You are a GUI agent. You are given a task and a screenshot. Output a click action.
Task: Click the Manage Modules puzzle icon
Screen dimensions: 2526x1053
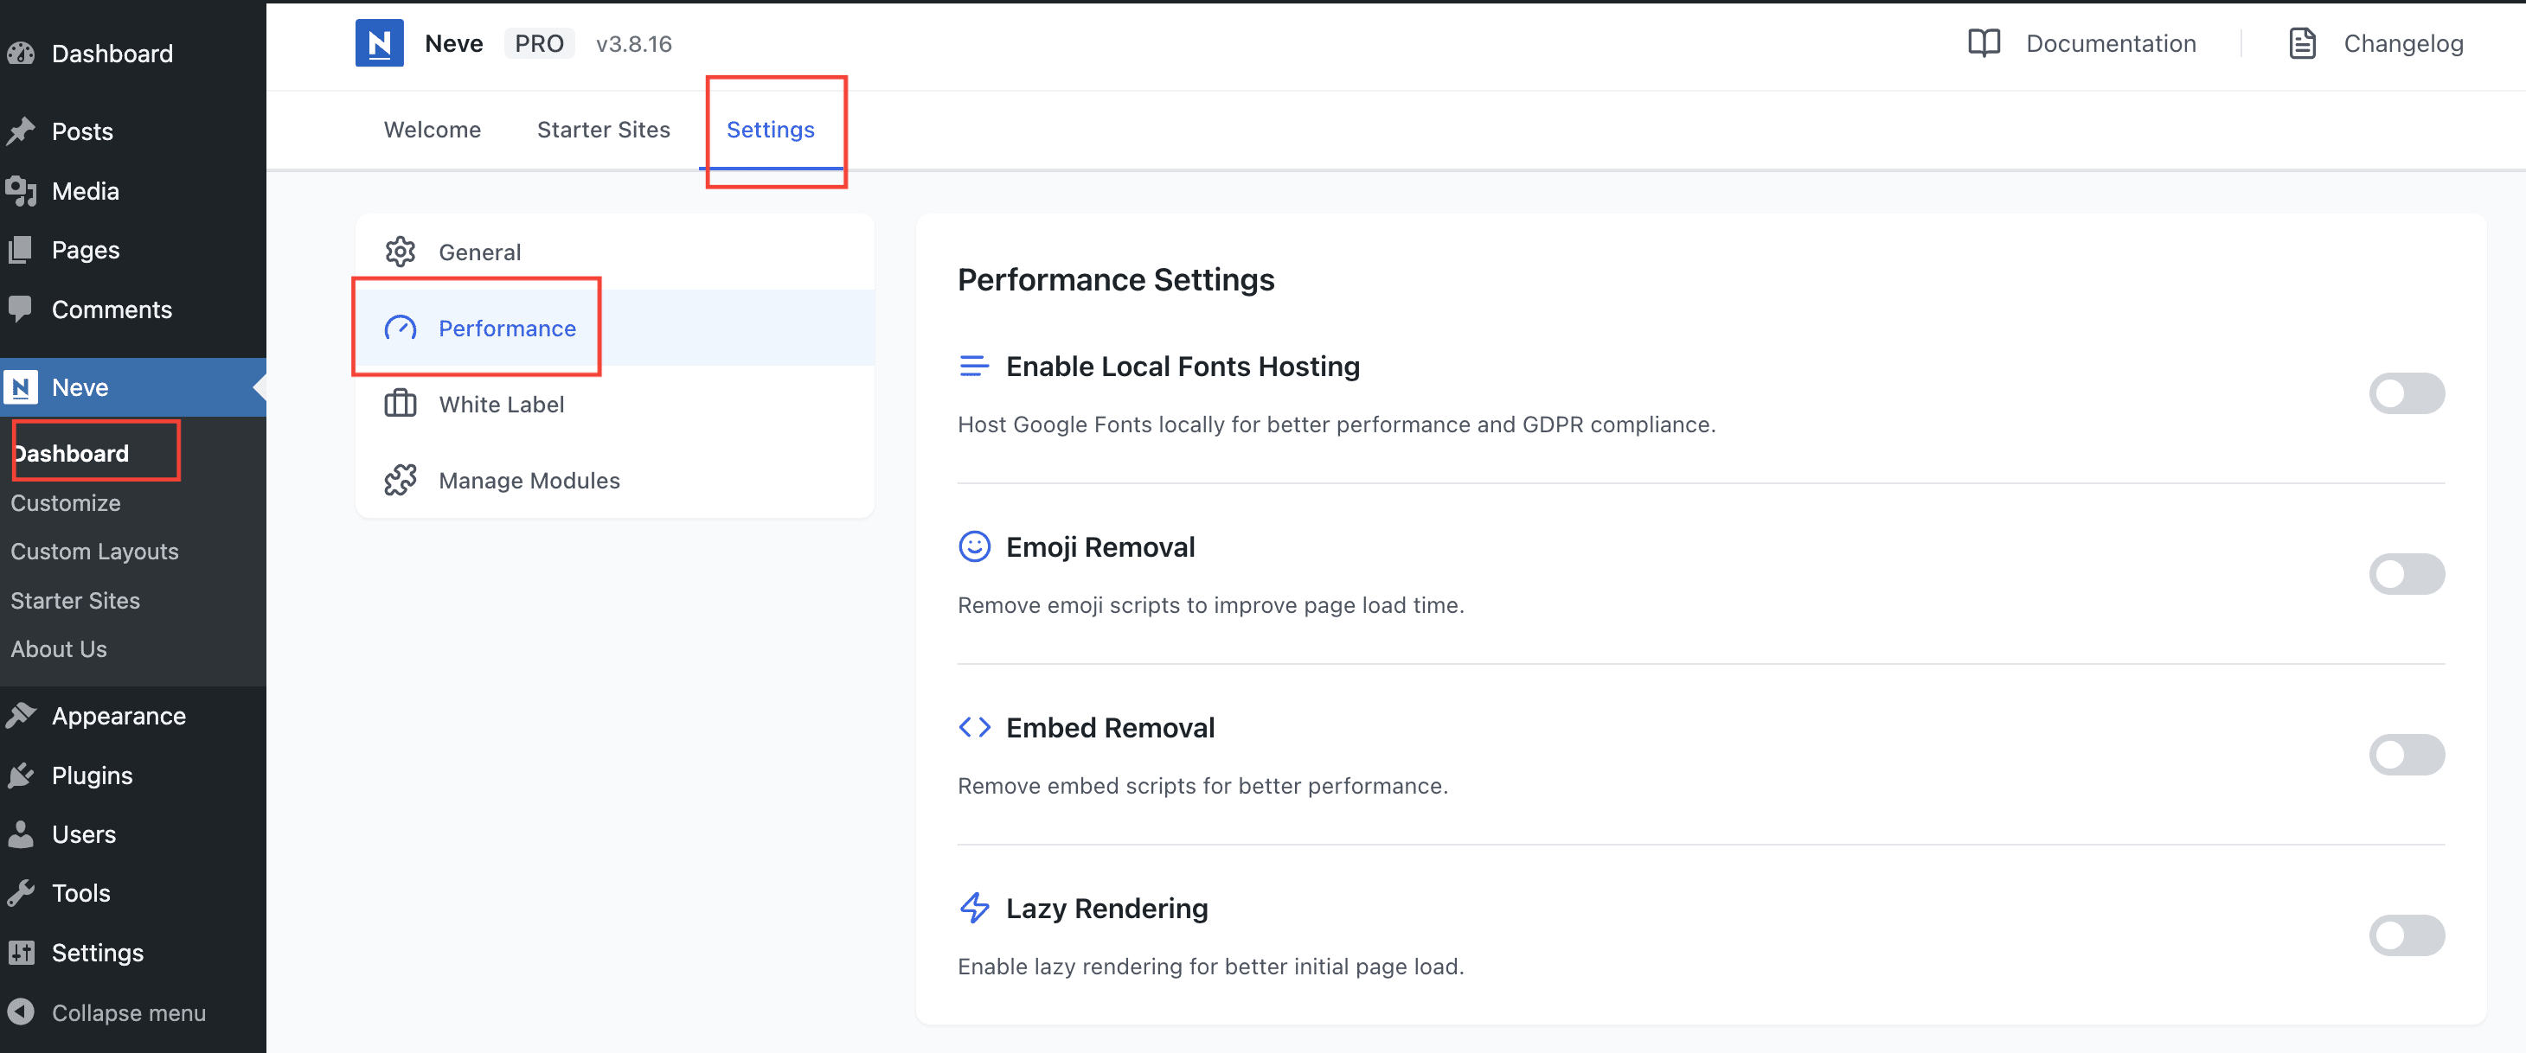(400, 480)
